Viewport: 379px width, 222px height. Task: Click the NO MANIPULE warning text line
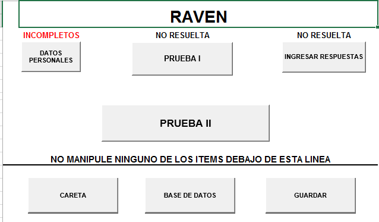click(x=191, y=160)
